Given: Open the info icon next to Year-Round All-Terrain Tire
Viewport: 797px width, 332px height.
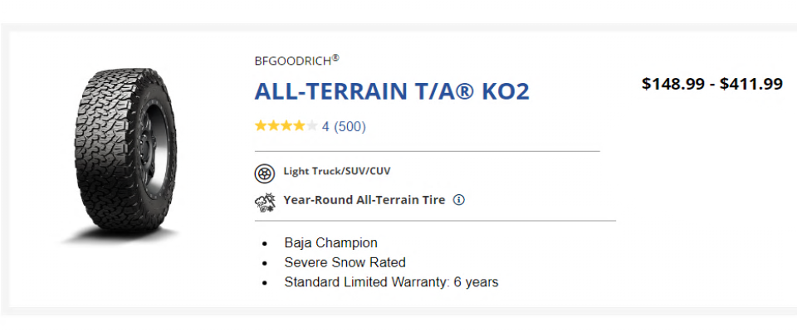Looking at the screenshot, I should (x=459, y=200).
